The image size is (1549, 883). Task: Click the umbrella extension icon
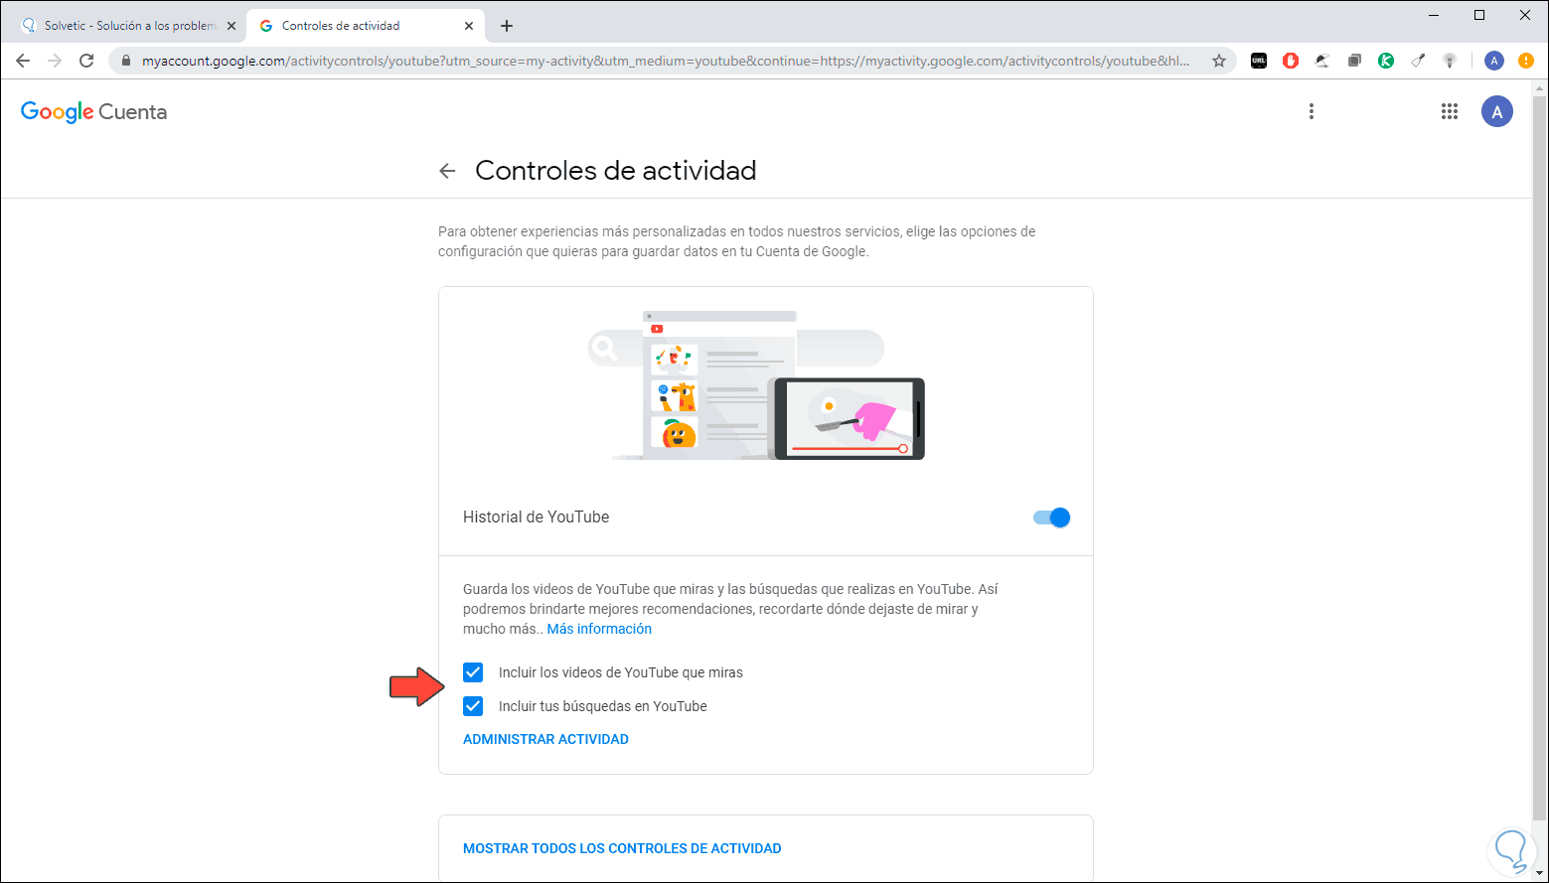pyautogui.click(x=1322, y=61)
